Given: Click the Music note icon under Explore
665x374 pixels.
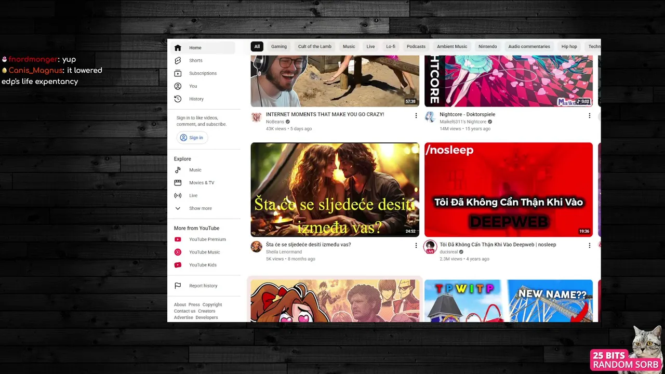Looking at the screenshot, I should click(x=178, y=170).
